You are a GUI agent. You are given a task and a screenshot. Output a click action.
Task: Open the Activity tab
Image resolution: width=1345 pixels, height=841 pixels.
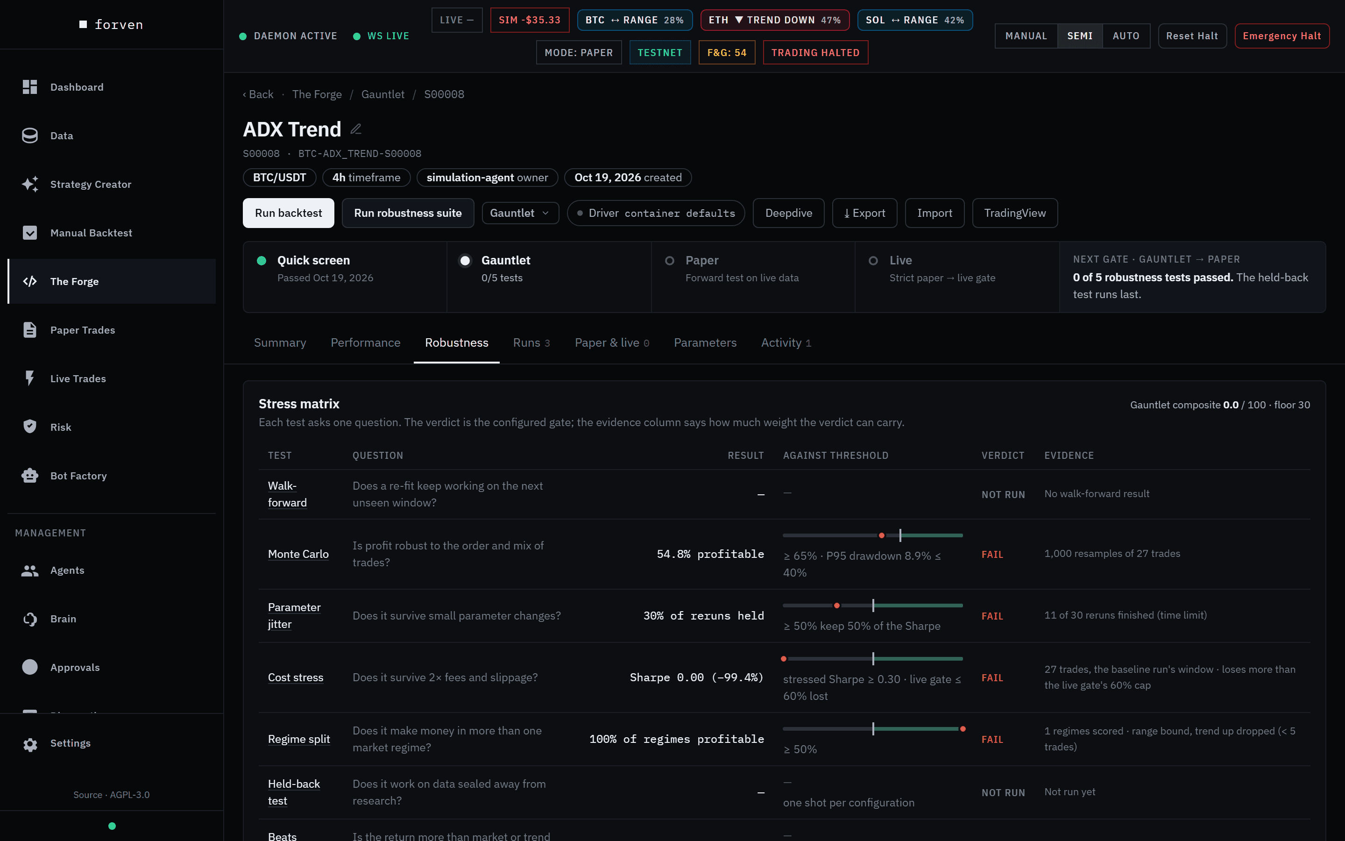point(786,342)
